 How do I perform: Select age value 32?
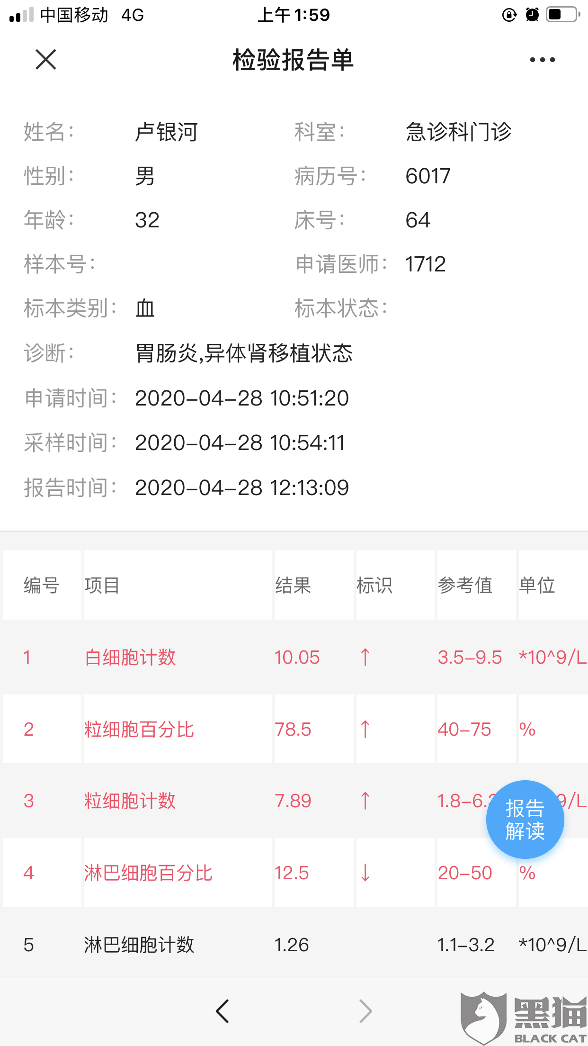147,220
